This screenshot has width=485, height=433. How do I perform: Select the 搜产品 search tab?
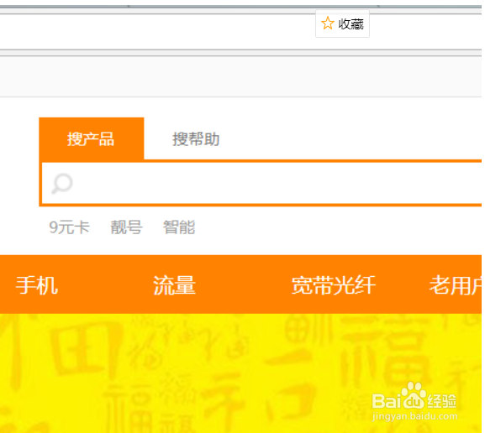pyautogui.click(x=92, y=138)
